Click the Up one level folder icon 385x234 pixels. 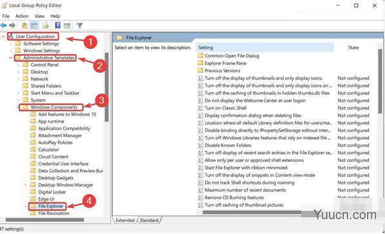point(25,25)
